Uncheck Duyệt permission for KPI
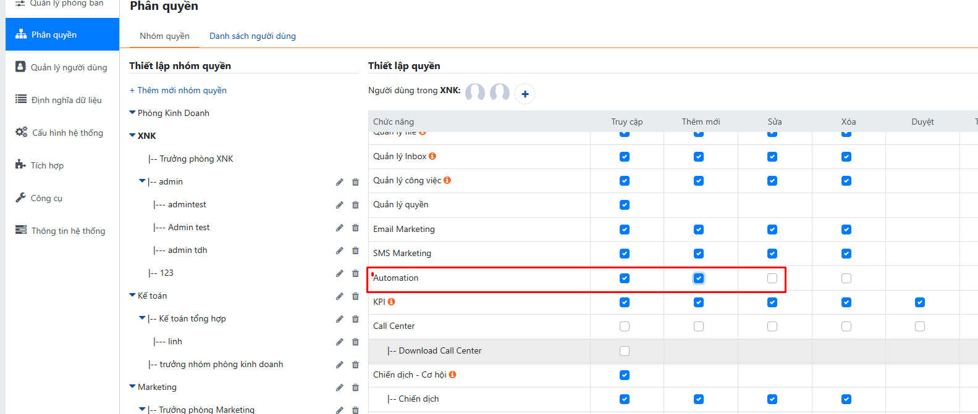 coord(920,302)
